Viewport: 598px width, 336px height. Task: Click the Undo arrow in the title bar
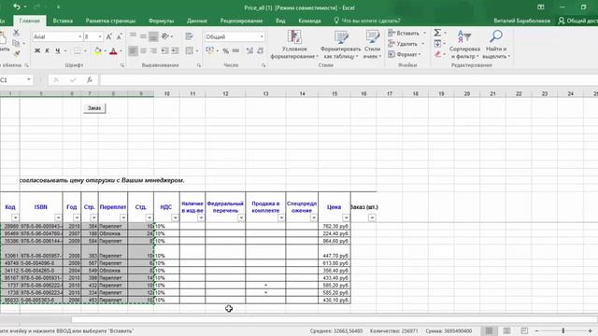17,7
